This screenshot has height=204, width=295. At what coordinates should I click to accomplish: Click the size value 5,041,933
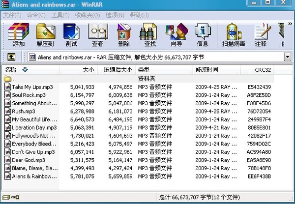[82, 87]
